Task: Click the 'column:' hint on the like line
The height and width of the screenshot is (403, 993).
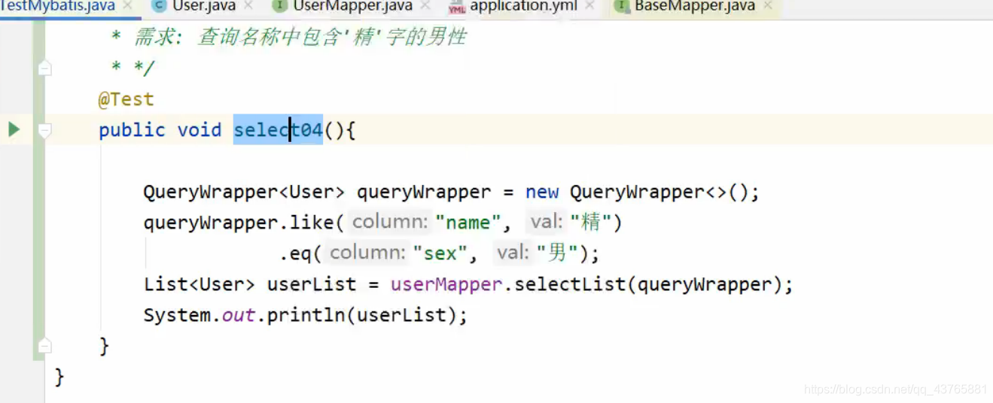Action: click(390, 223)
